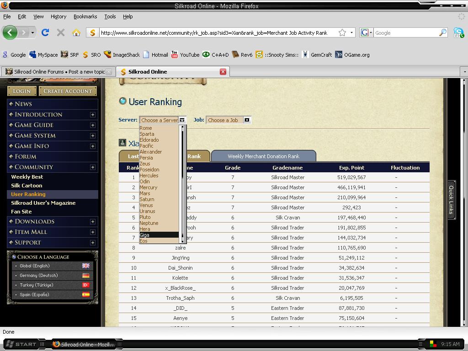Bookmark this page using the star icon
Image resolution: width=468 pixels, height=351 pixels.
342,32
